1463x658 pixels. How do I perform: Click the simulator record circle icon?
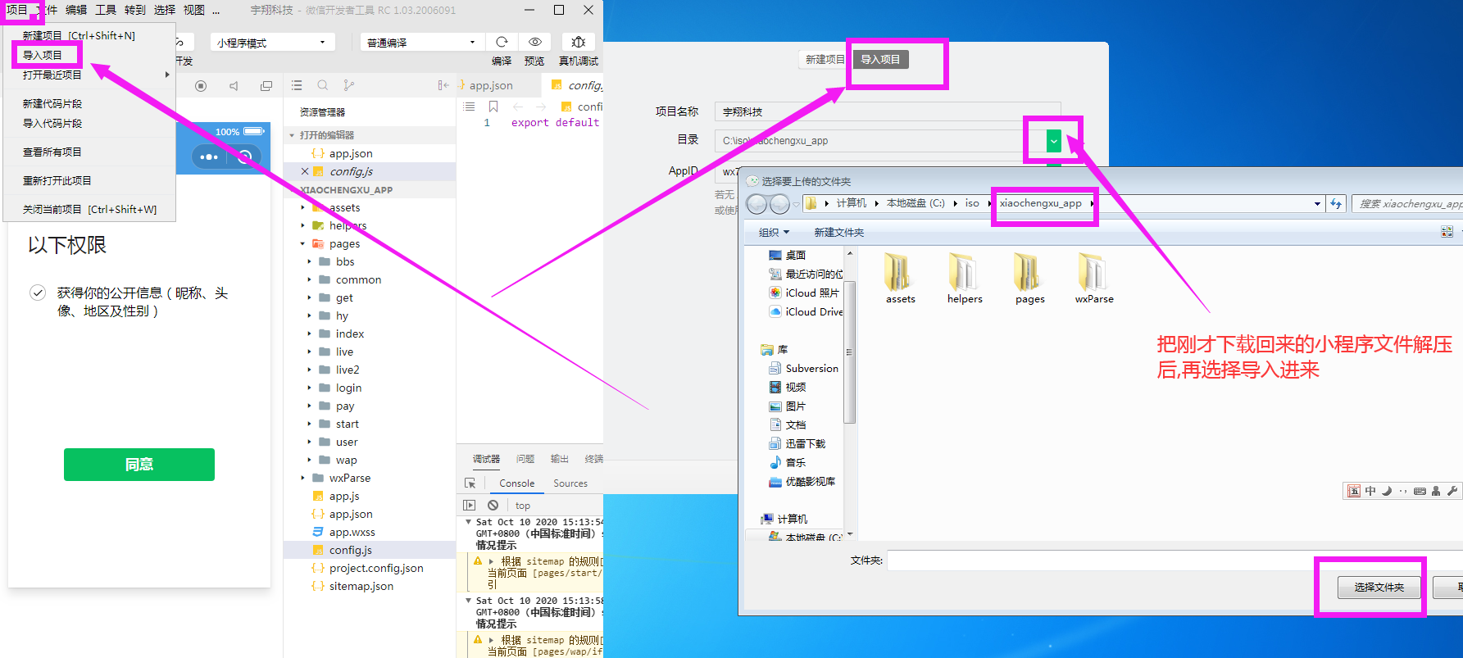(x=201, y=86)
